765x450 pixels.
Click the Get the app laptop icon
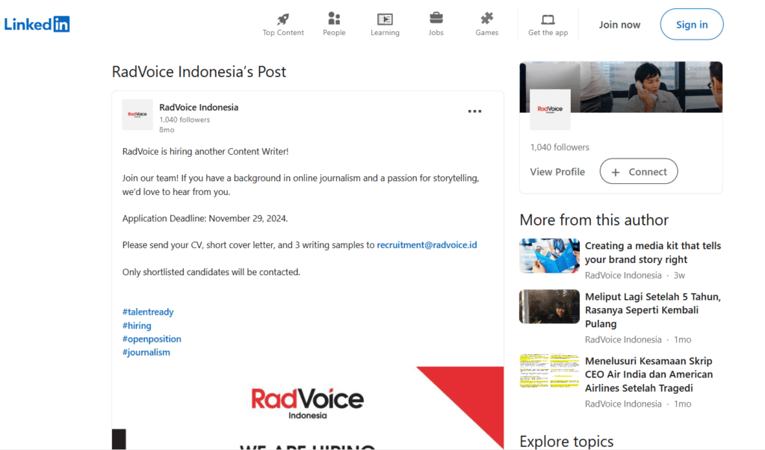(548, 19)
